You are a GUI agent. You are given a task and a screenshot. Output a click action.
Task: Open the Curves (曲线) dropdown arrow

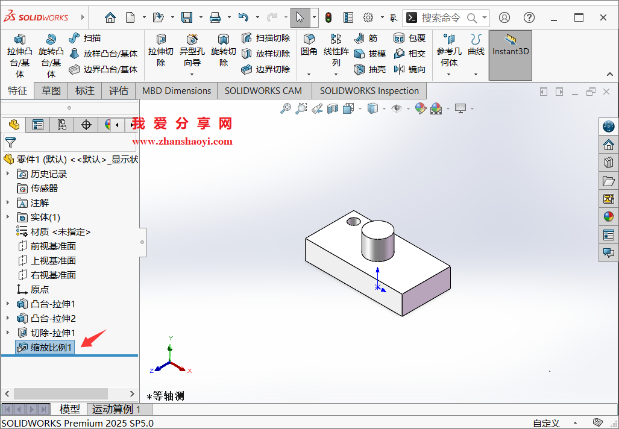476,74
